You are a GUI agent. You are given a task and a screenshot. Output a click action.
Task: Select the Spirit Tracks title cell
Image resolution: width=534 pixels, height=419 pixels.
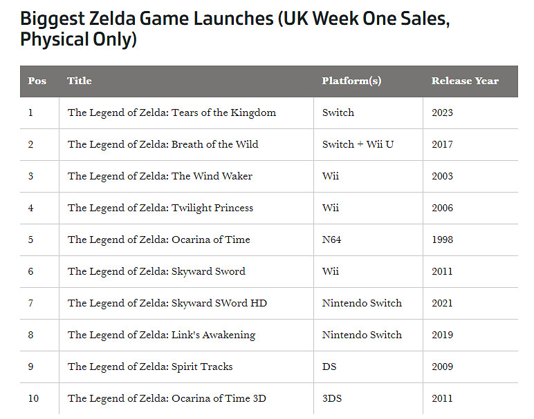tap(150, 367)
